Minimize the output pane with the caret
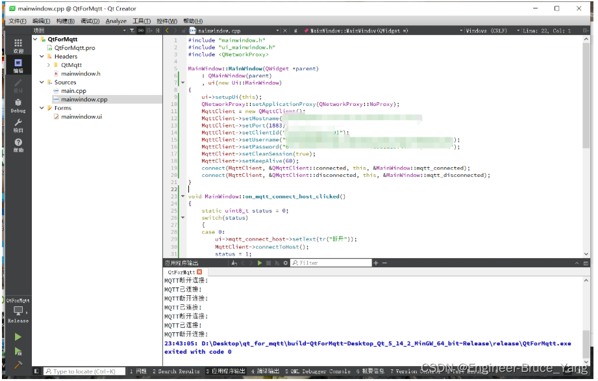 tap(577, 263)
